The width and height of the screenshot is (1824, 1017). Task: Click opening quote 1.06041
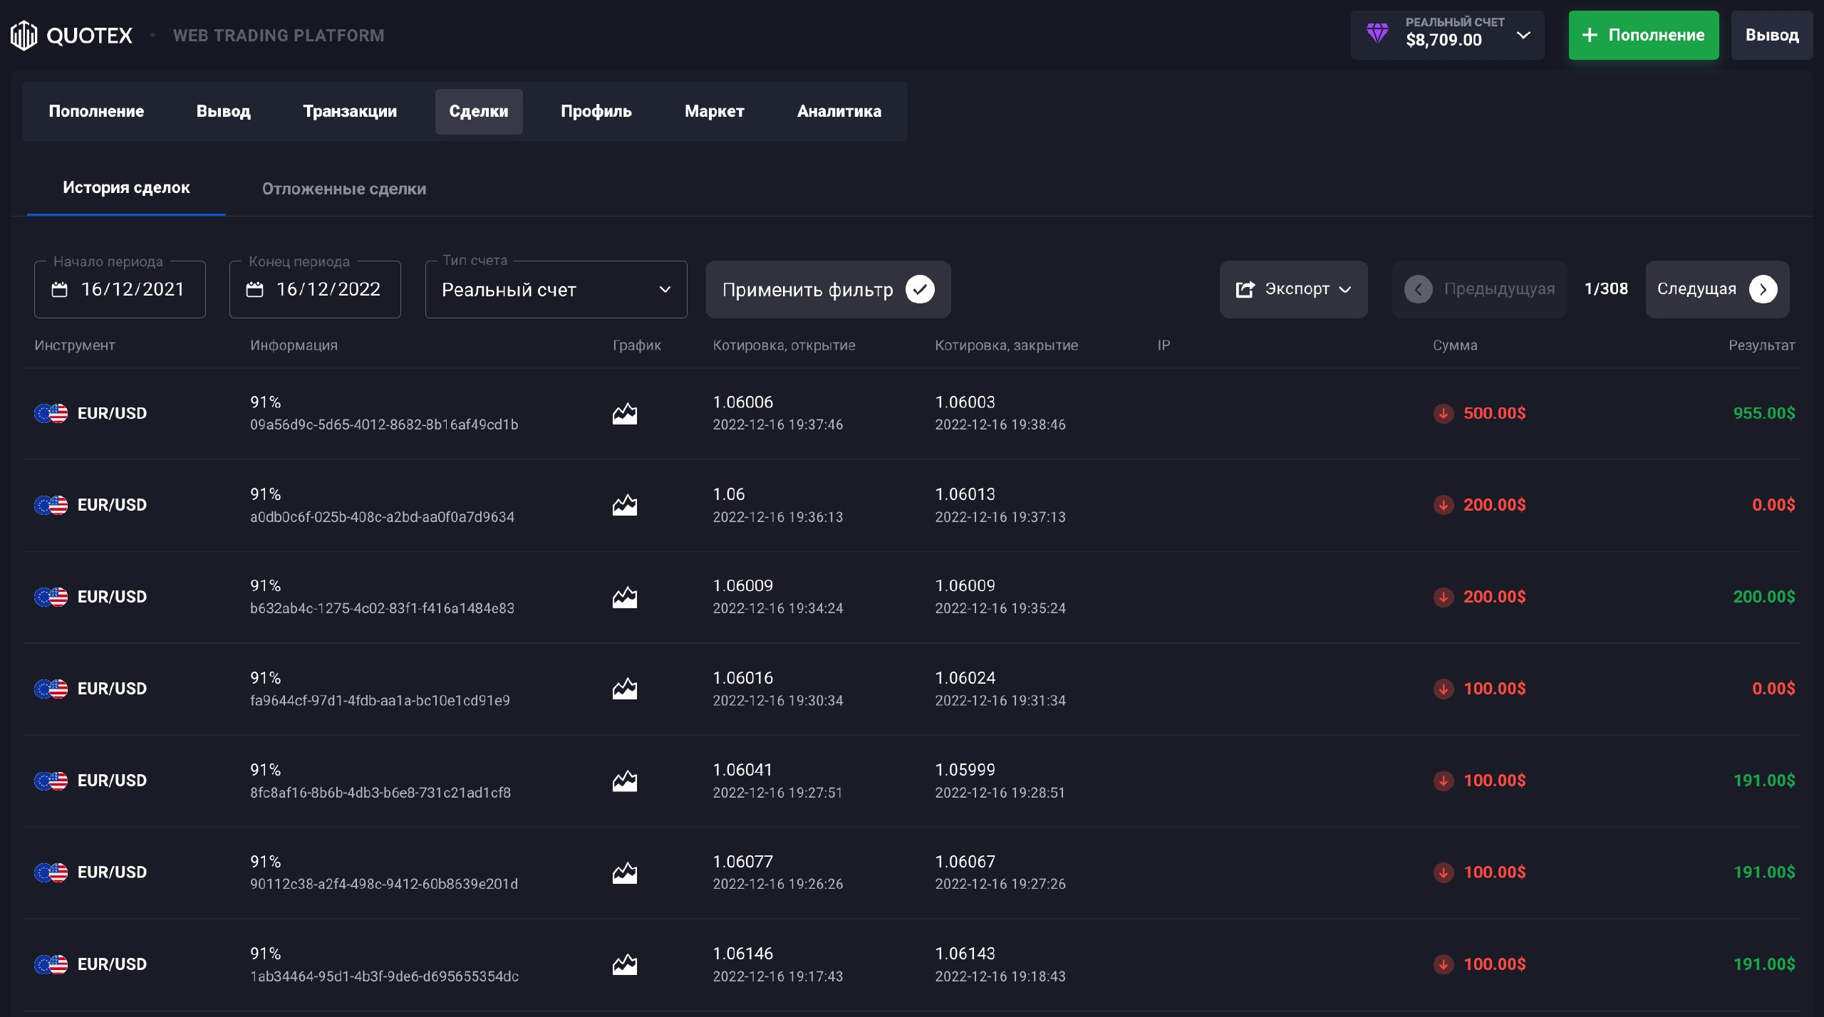pyautogui.click(x=742, y=770)
